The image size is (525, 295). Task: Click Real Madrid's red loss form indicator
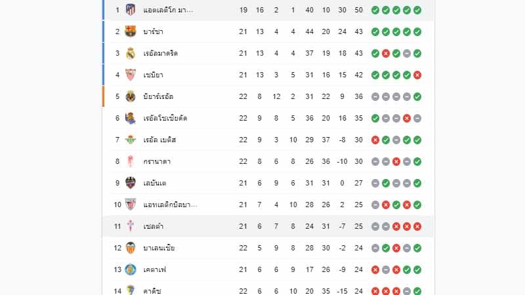[386, 53]
